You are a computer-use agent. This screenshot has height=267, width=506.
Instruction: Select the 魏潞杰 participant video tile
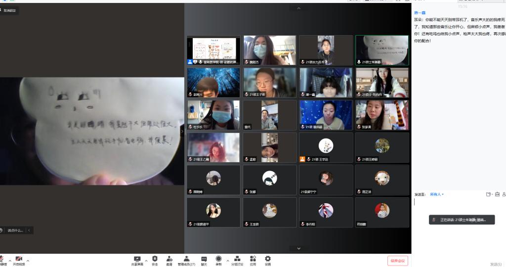(x=269, y=50)
